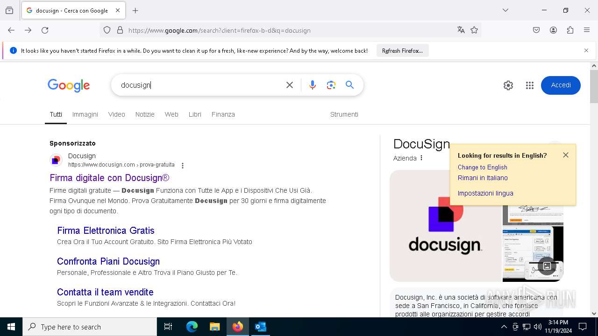The height and width of the screenshot is (336, 598).
Task: Click the docusign logo image
Action: tap(445, 226)
